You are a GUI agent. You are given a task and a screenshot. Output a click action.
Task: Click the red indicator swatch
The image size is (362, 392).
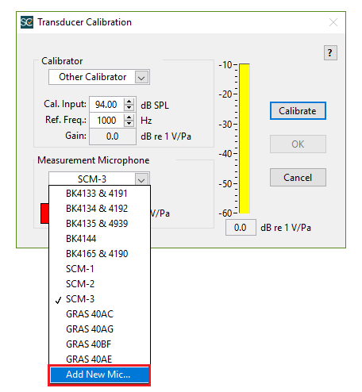(44, 213)
